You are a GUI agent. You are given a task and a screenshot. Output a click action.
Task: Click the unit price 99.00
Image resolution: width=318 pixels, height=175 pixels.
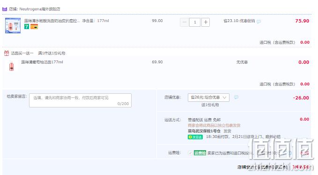(x=157, y=21)
